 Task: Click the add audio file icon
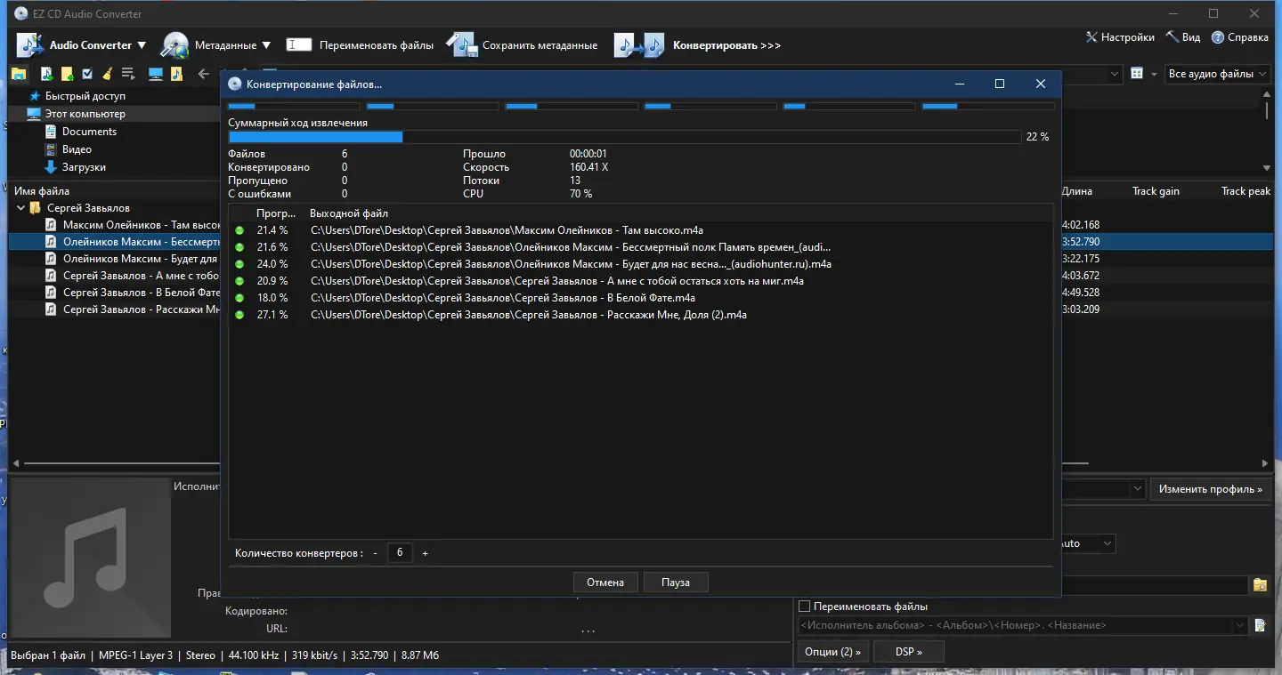[x=47, y=74]
